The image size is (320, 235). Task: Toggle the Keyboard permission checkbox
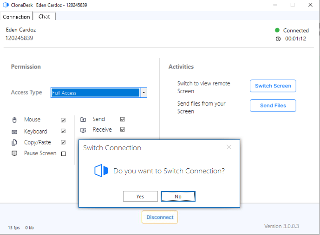pos(63,131)
